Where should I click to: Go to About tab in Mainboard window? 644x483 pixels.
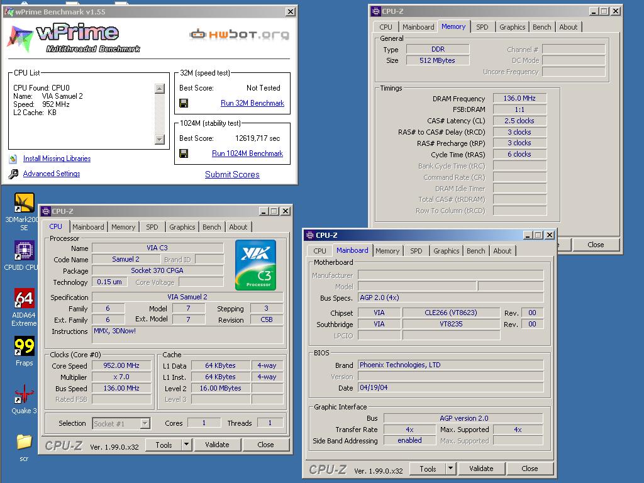tap(502, 250)
